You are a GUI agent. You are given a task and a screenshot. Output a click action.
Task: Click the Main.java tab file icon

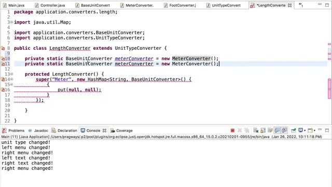5,5
